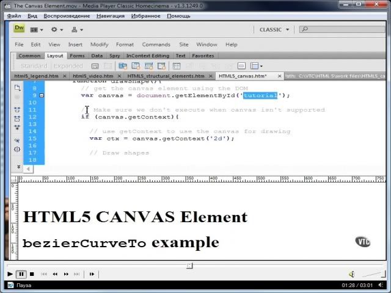
Task: Switch to the Favorites insert tab
Action: pyautogui.click(x=203, y=56)
